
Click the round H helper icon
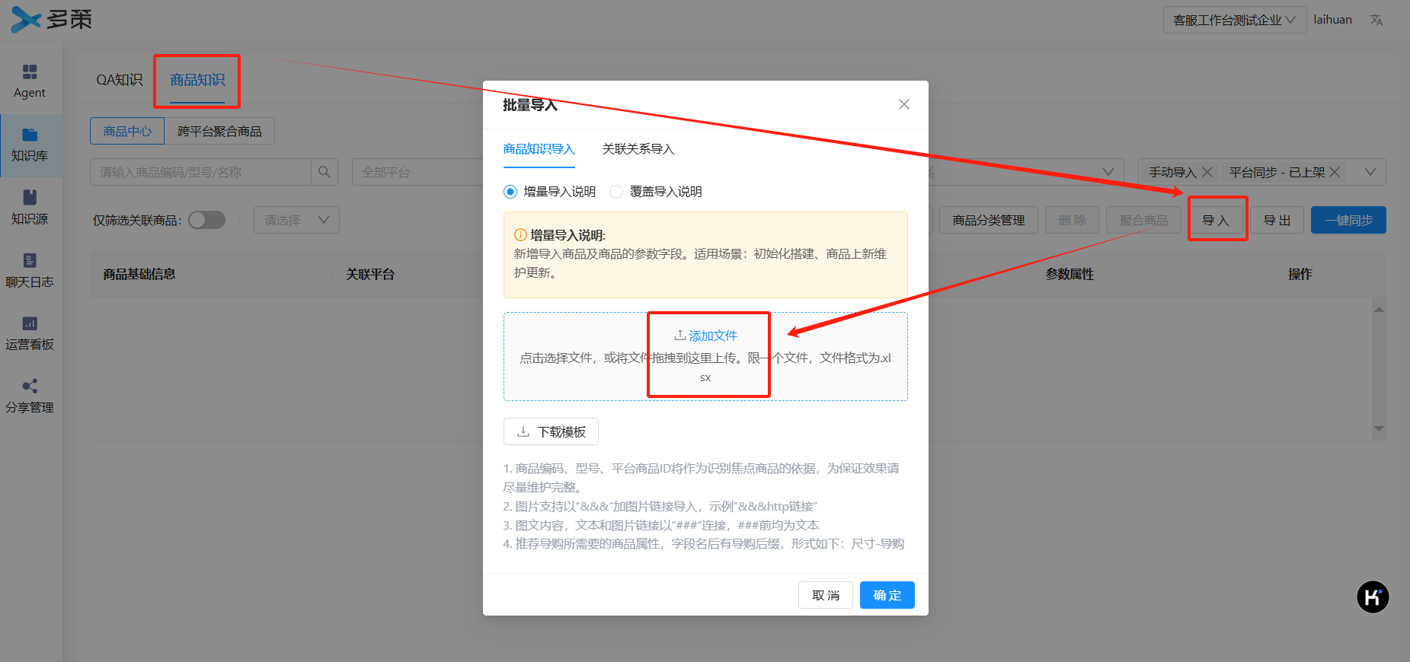pyautogui.click(x=1373, y=597)
